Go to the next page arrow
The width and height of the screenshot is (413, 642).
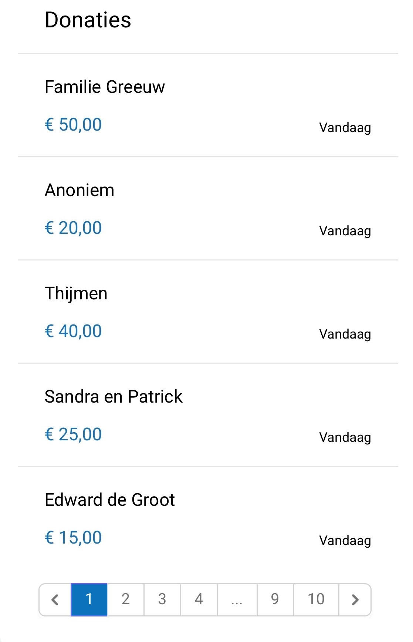click(x=355, y=599)
